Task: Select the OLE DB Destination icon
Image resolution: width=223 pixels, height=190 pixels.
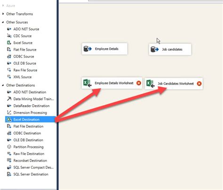Action: pos(9,140)
